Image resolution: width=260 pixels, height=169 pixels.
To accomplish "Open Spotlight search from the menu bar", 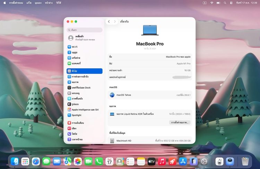I will pos(225,3).
